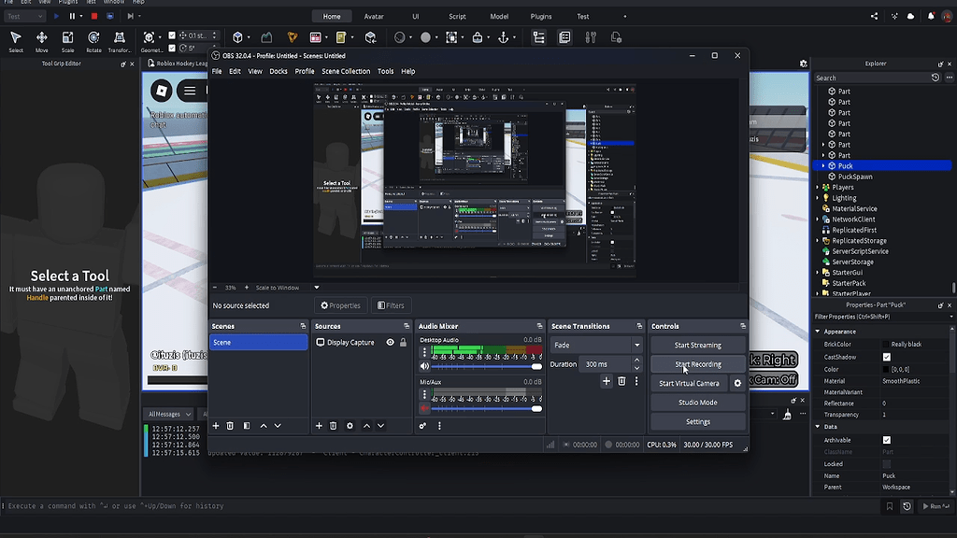Add a new source with the plus icon
The height and width of the screenshot is (538, 957).
coord(319,426)
